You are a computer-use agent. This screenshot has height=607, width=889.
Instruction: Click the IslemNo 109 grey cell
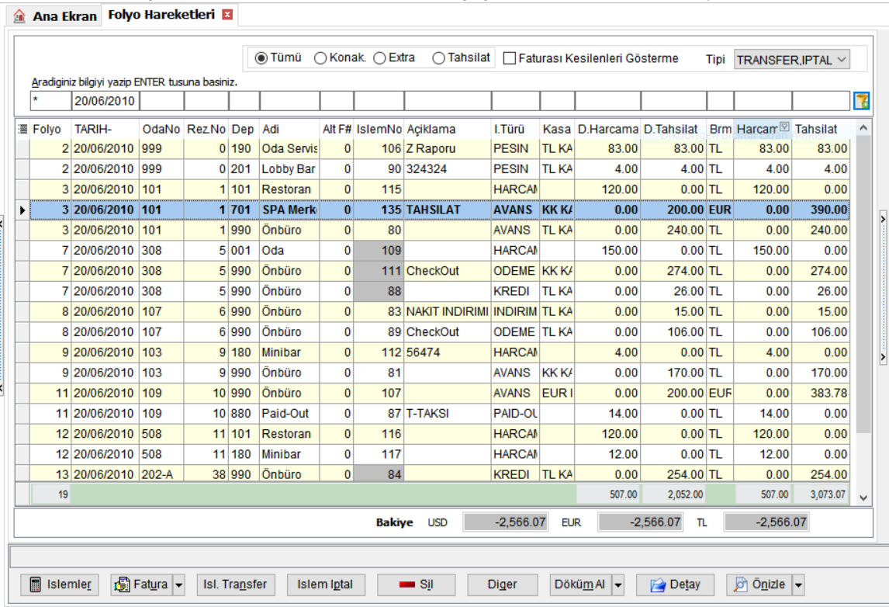(379, 250)
